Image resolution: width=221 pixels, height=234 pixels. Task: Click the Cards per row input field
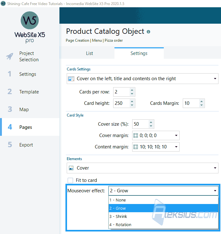(x=122, y=92)
